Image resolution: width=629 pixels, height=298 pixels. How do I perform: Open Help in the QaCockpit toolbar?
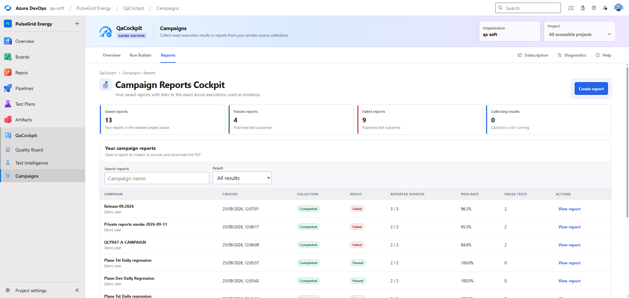[603, 55]
